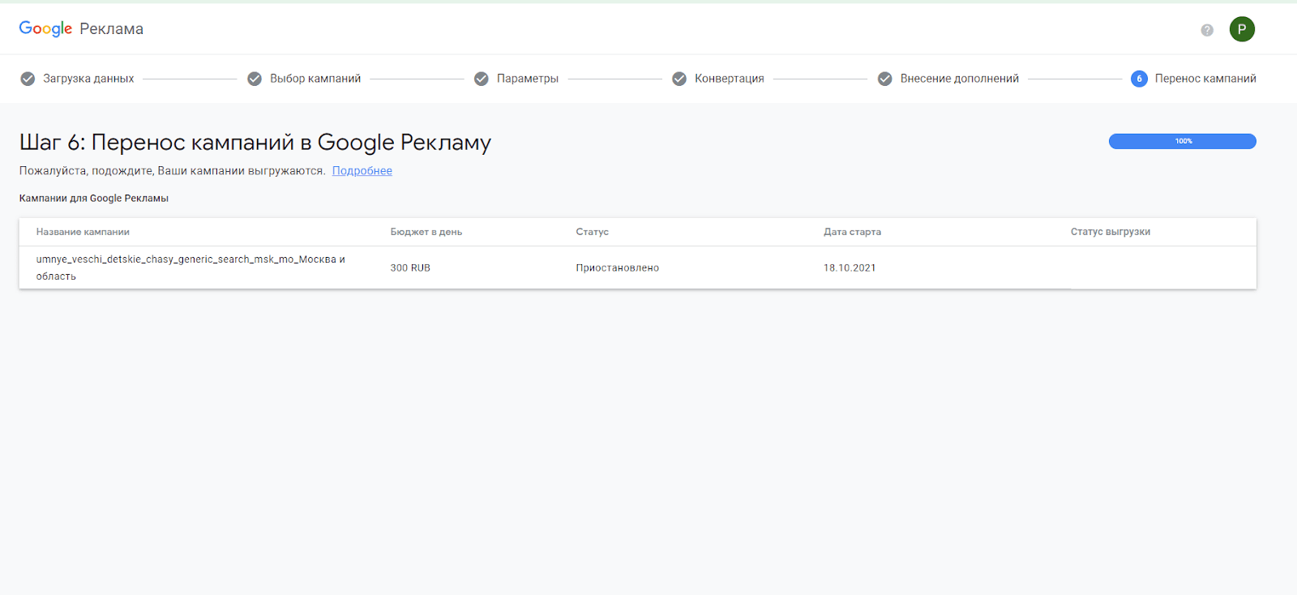Click the Приостановлено status cell
The height and width of the screenshot is (595, 1297).
click(618, 268)
